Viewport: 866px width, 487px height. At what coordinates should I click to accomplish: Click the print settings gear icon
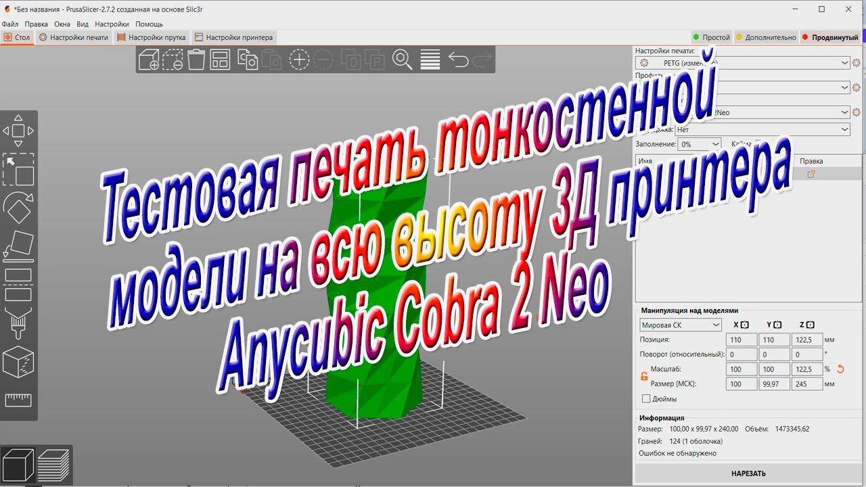(857, 63)
